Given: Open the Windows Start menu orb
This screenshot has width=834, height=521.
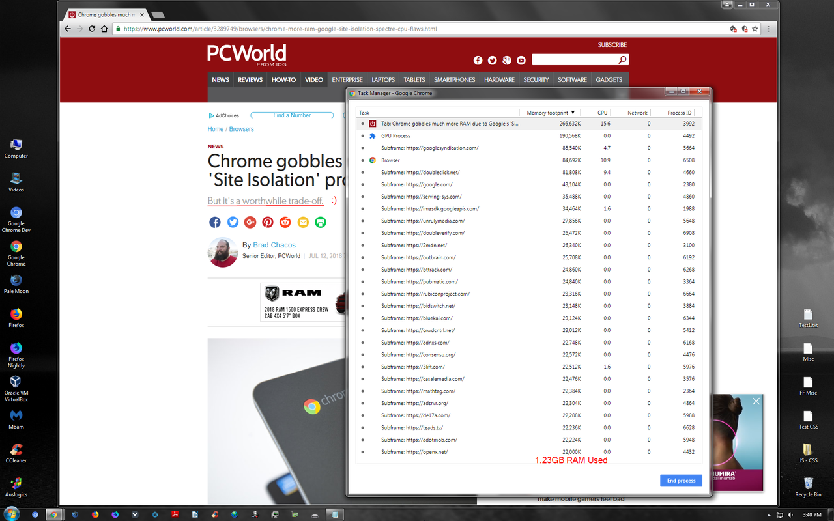Looking at the screenshot, I should [12, 514].
